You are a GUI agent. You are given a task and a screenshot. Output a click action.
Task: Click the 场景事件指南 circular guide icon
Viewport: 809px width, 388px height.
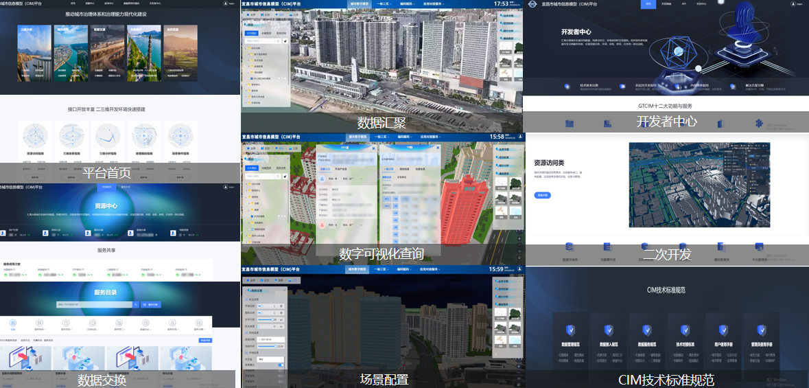pyautogui.click(x=180, y=136)
